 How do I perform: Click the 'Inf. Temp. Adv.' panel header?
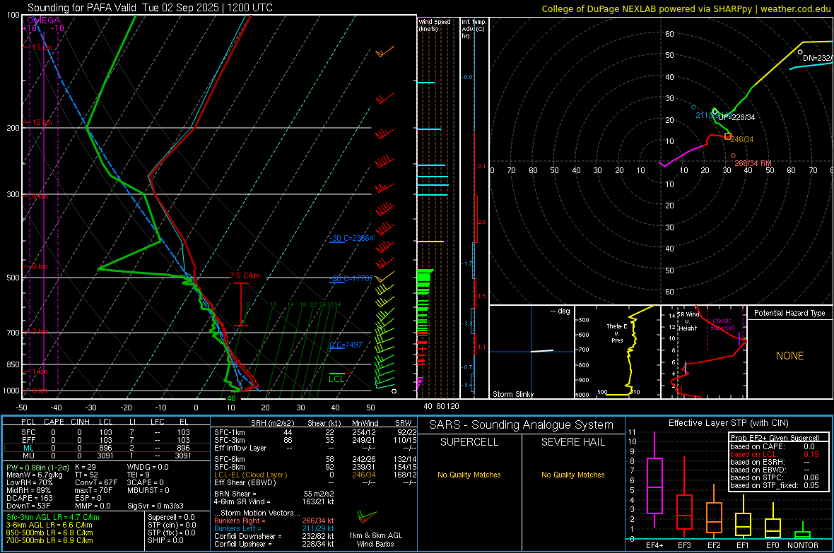(x=474, y=29)
